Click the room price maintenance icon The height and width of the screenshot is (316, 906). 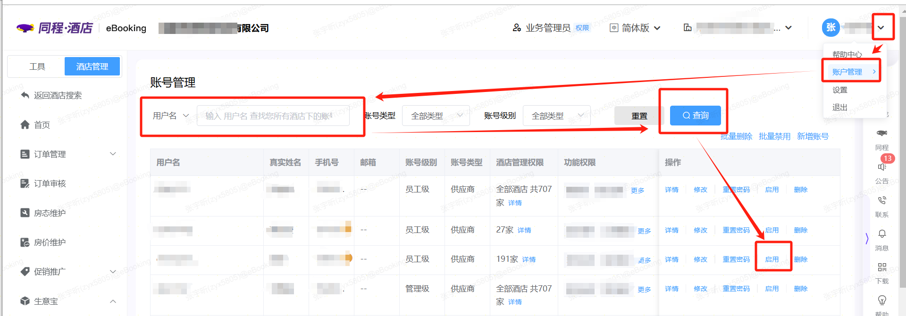coord(25,242)
